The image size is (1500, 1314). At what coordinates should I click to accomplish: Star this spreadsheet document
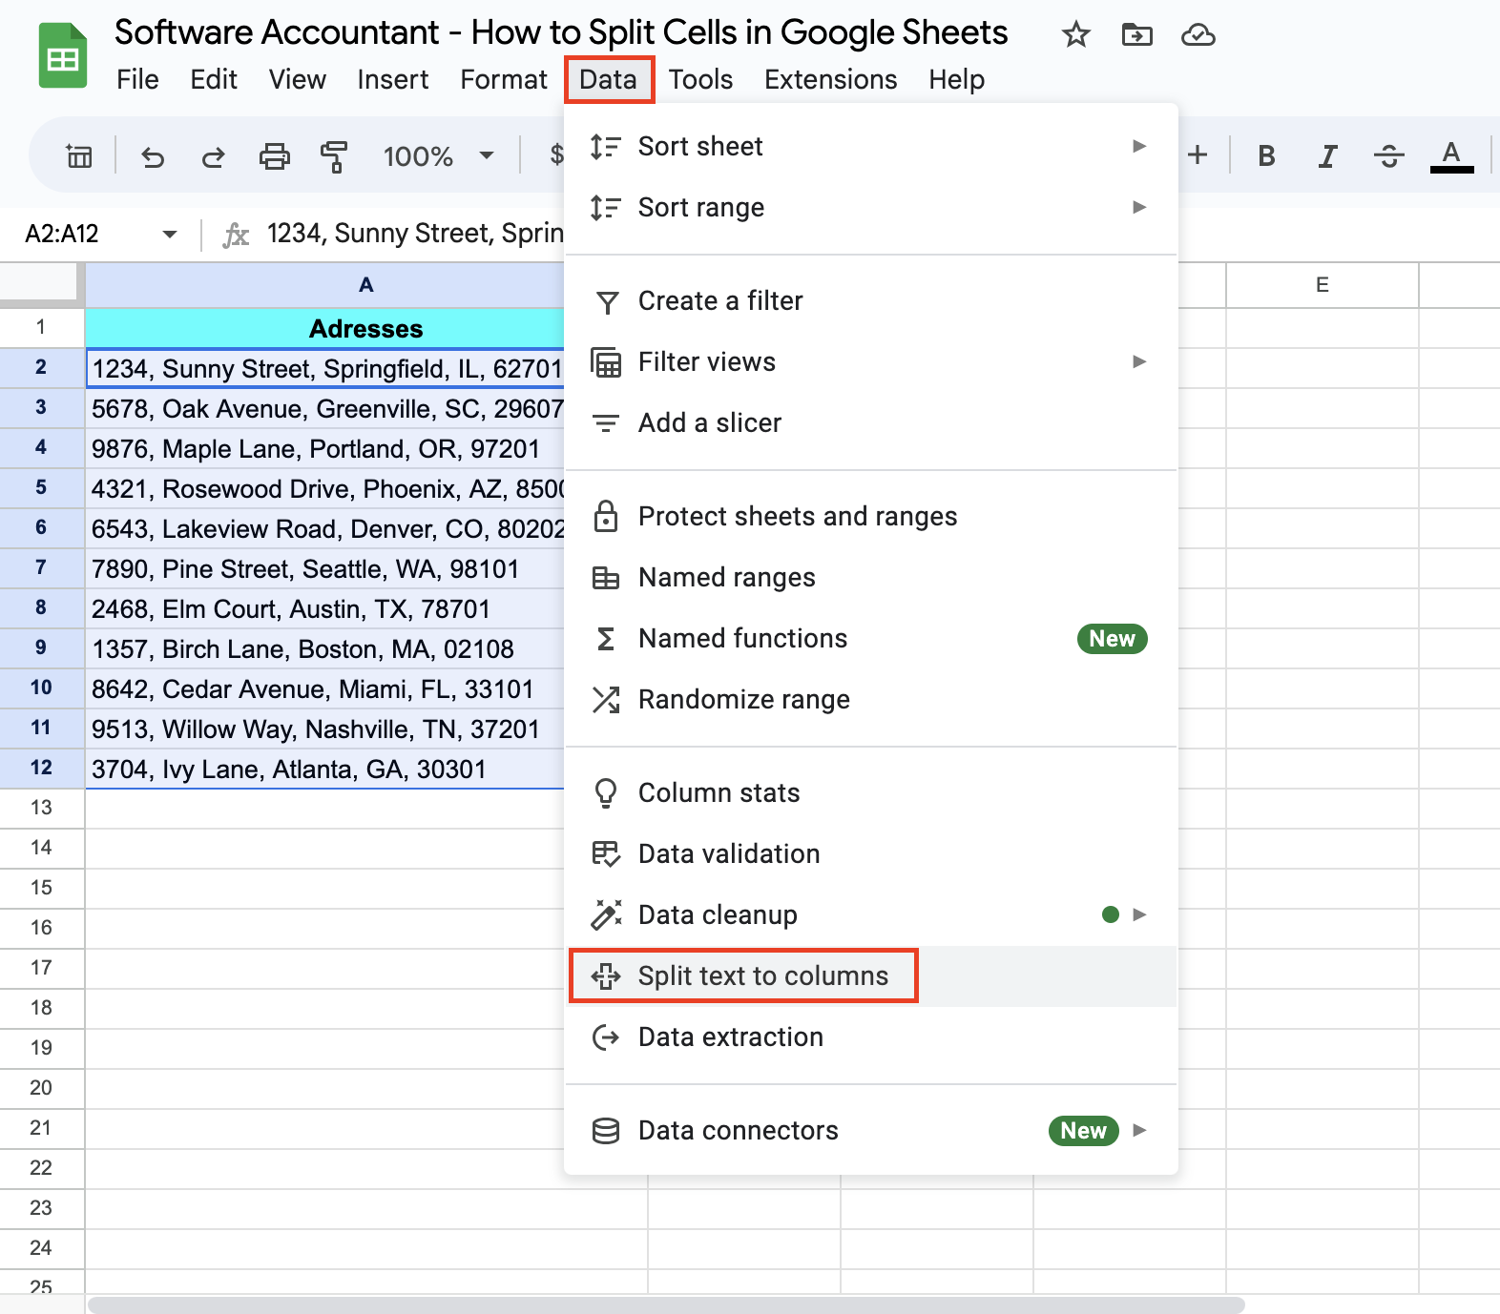pyautogui.click(x=1075, y=35)
